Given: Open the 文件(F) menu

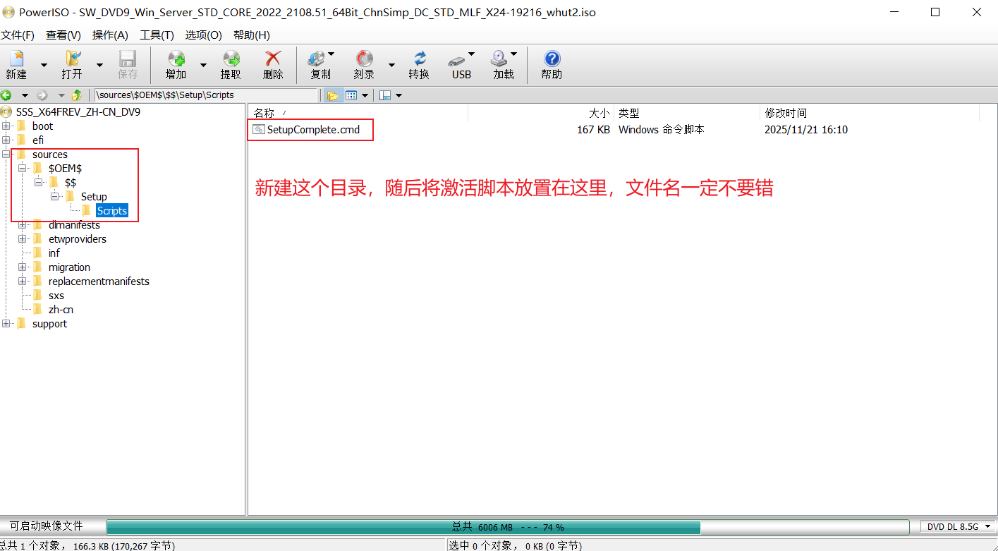Looking at the screenshot, I should [x=18, y=35].
